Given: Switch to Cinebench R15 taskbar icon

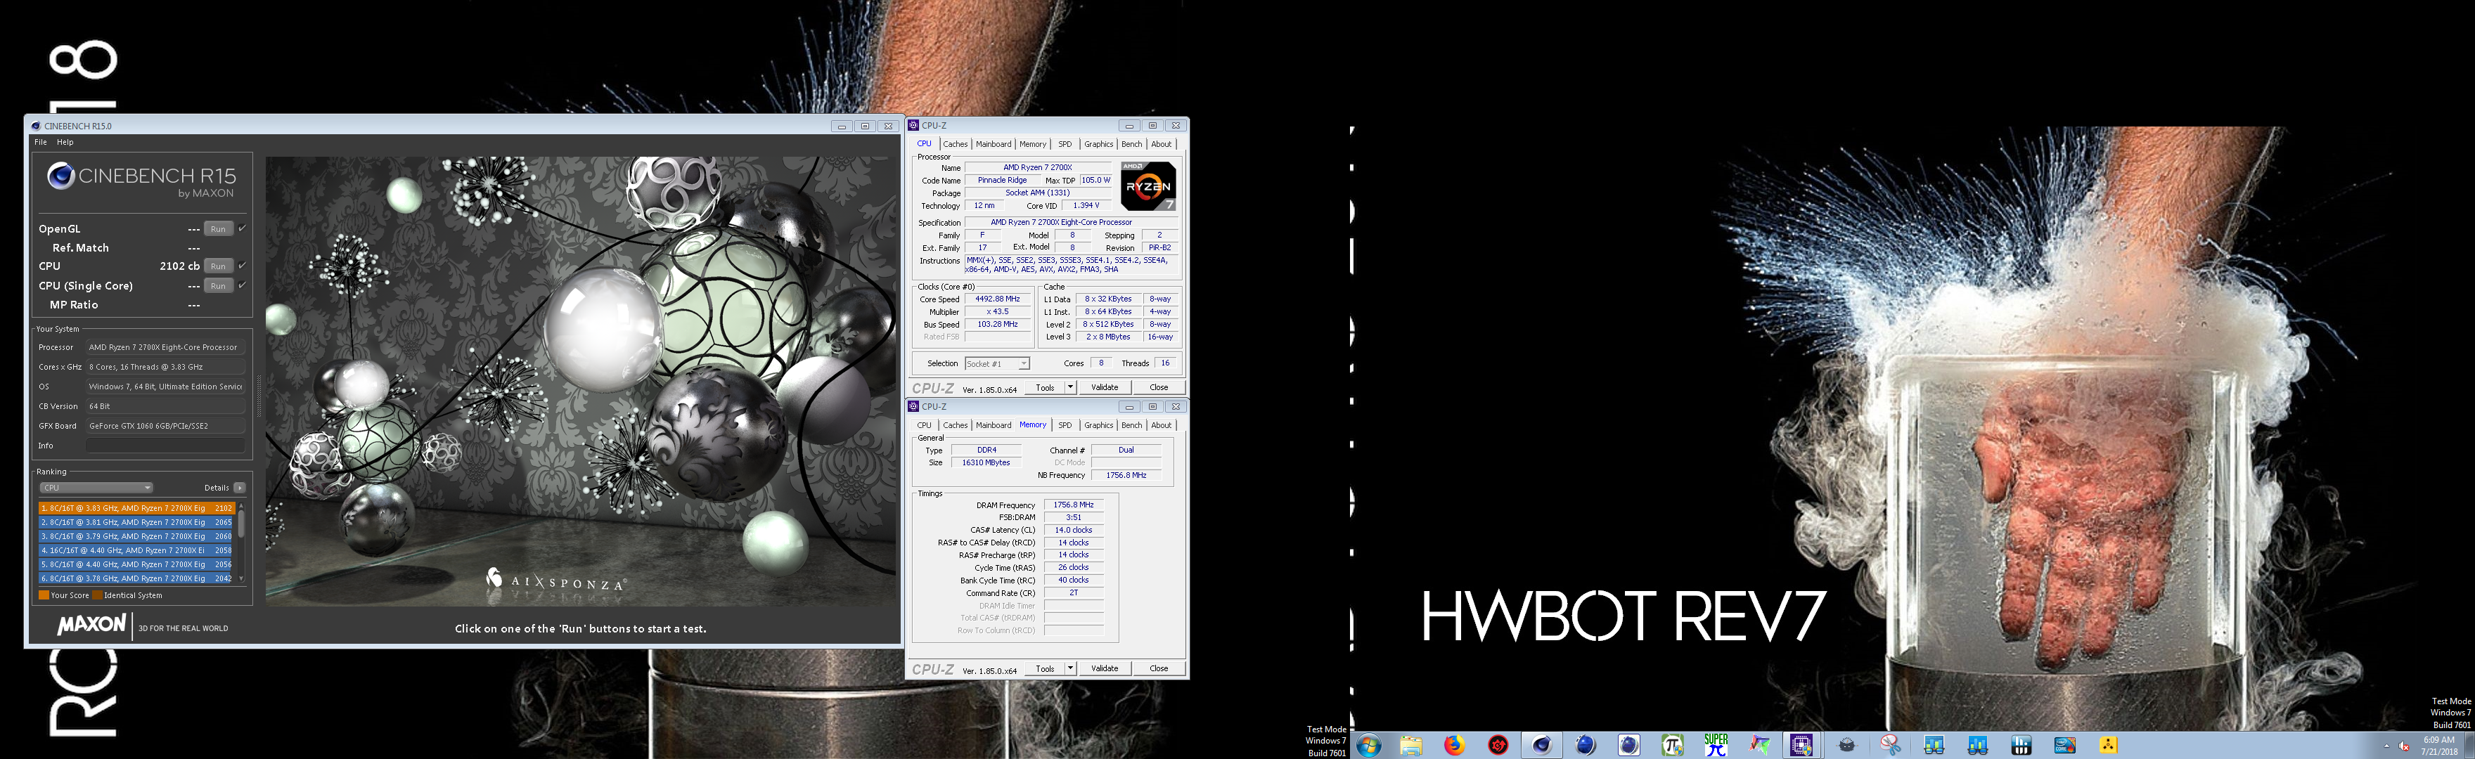Looking at the screenshot, I should pyautogui.click(x=1542, y=746).
